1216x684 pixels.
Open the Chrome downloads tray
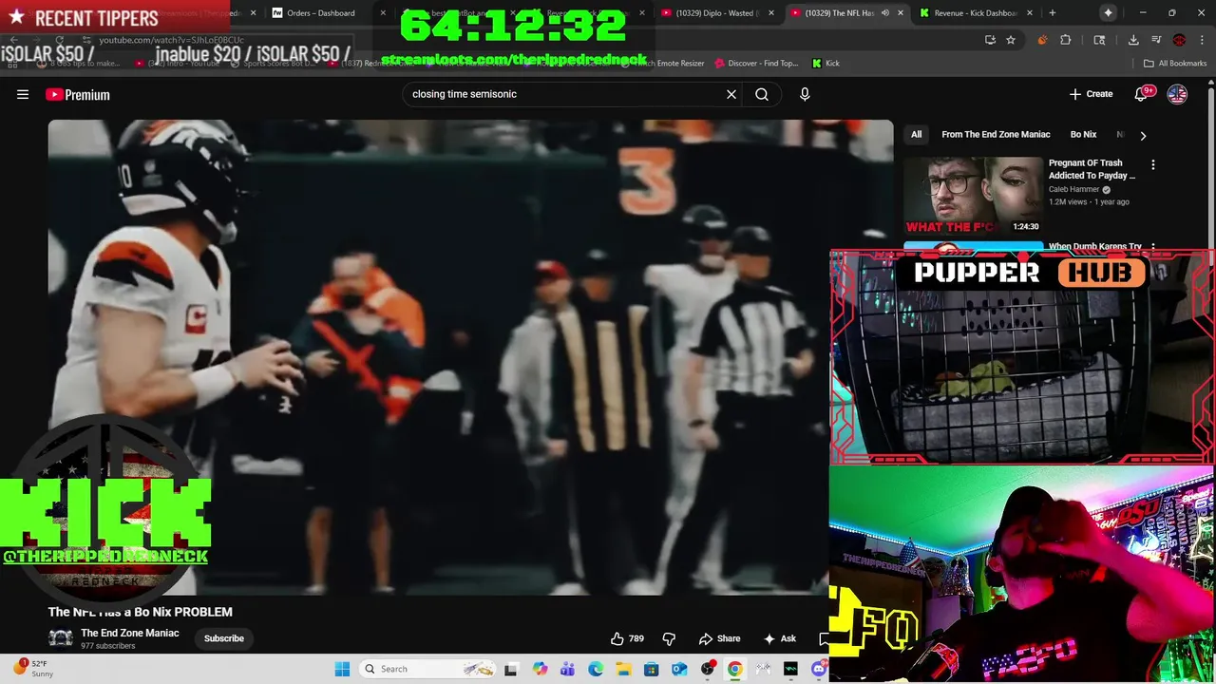pos(1133,40)
